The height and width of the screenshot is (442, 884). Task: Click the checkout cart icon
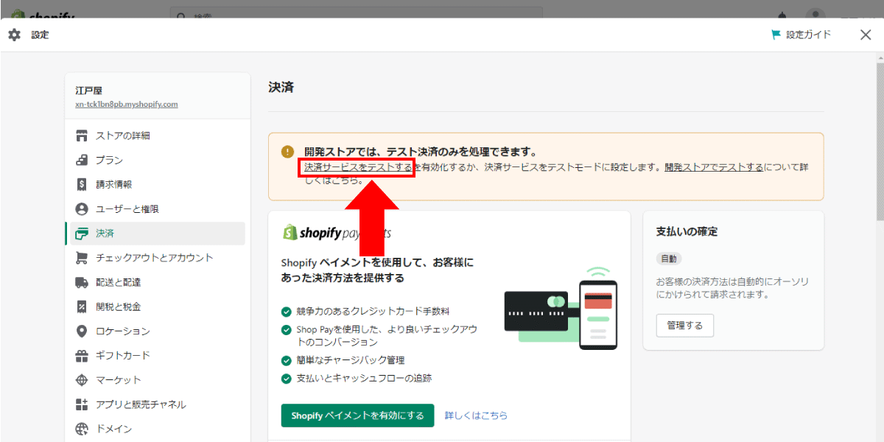tap(82, 258)
